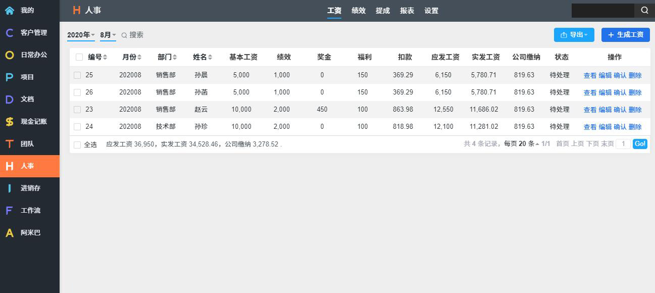Click the top-right search magnifier icon
655x293 pixels.
click(644, 10)
